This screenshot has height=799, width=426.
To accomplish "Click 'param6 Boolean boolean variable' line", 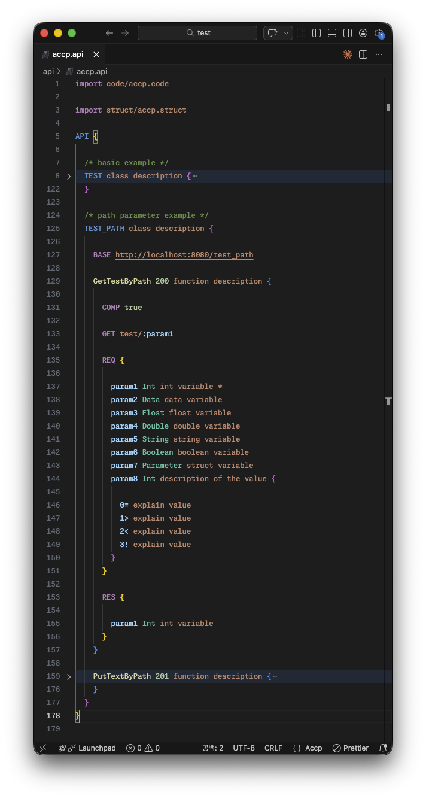I will point(180,452).
